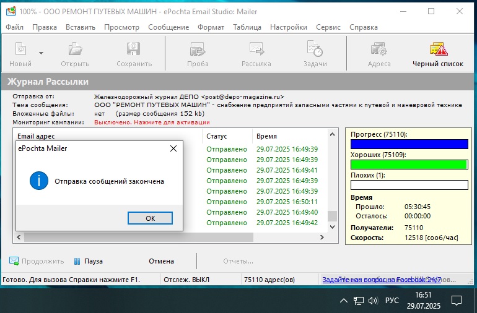Click the horizontal scroll right arrow

pyautogui.click(x=322, y=238)
